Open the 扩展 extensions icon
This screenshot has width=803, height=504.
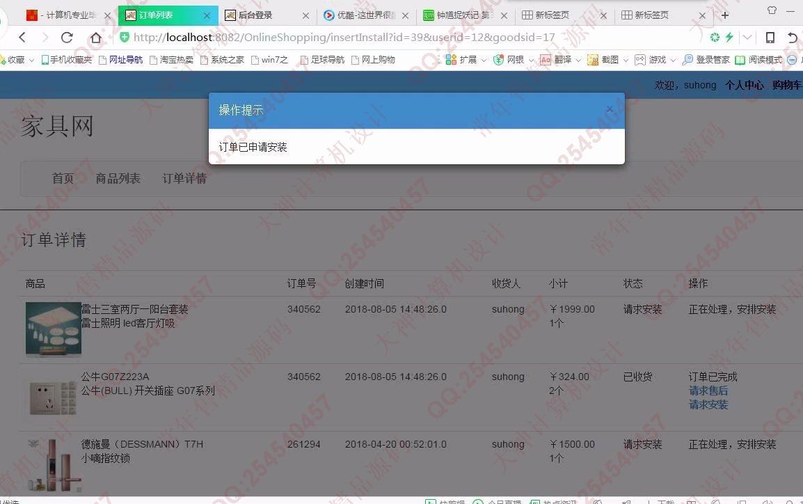451,60
